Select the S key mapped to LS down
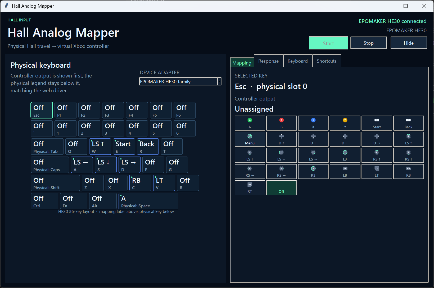This screenshot has height=288, width=434. click(106, 165)
